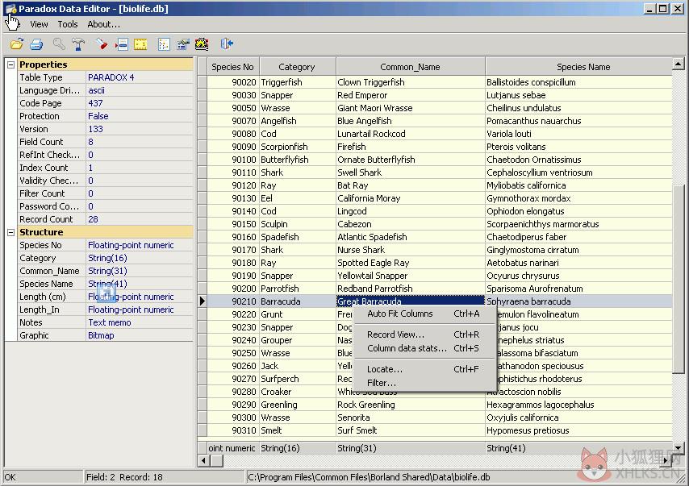Click the California Moray cell
This screenshot has height=486, width=689.
411,198
